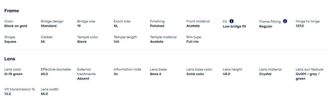
Task: Click the 'G-15 green' lens color value
Action: [13, 74]
